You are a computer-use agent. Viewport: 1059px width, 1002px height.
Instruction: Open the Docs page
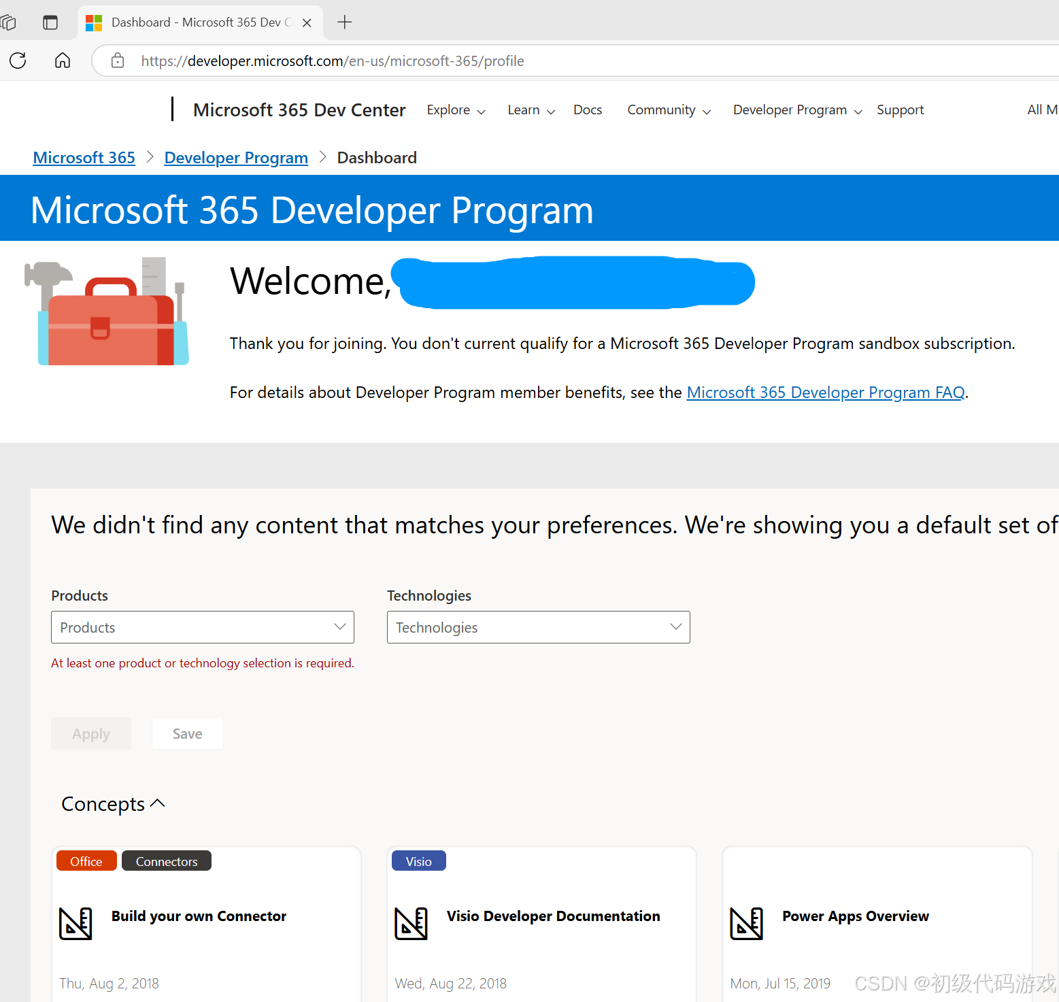coord(588,110)
